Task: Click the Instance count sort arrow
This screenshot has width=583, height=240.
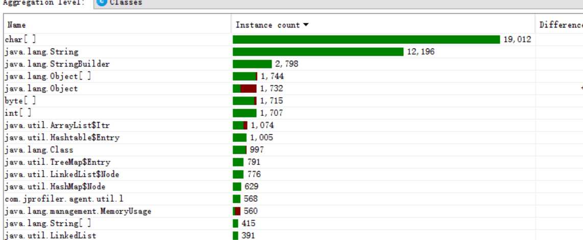Action: 306,25
